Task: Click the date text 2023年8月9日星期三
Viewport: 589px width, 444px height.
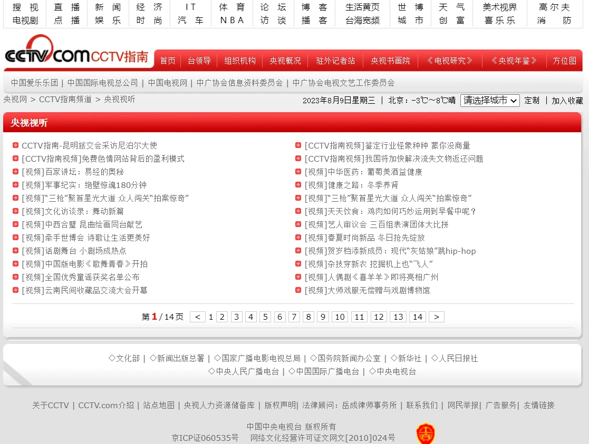Action: (339, 100)
